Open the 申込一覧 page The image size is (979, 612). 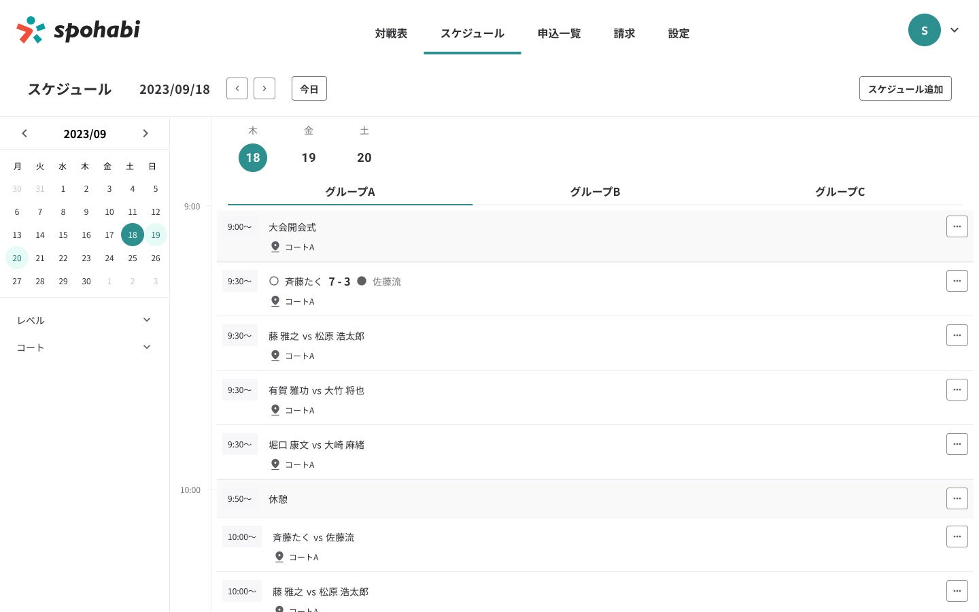[x=559, y=33]
